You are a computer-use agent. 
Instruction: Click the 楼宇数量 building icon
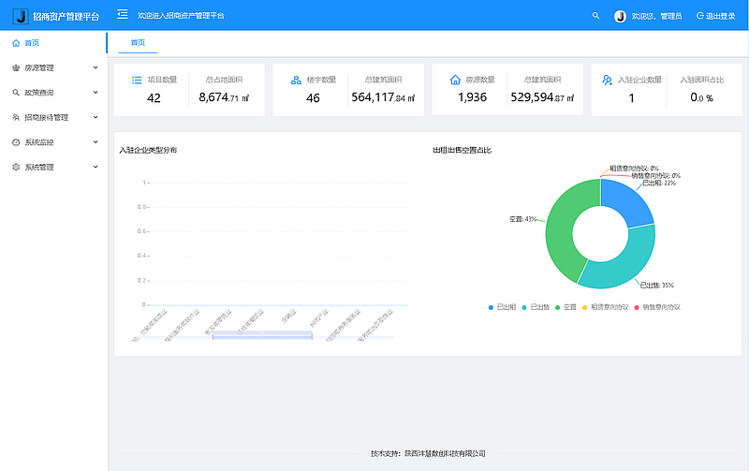296,81
